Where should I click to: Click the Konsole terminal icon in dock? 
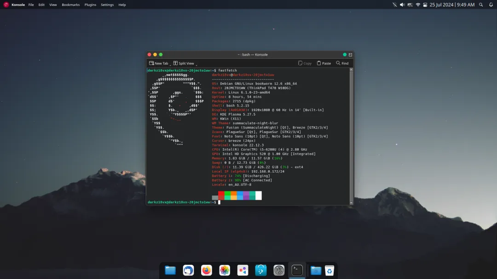[x=297, y=270]
